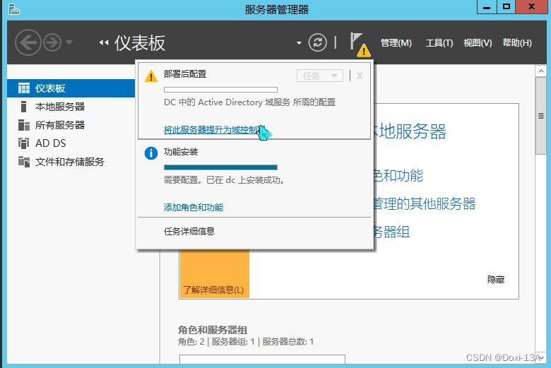551x368 pixels.
Task: Click the 文件和存储服务 icon
Action: point(24,162)
